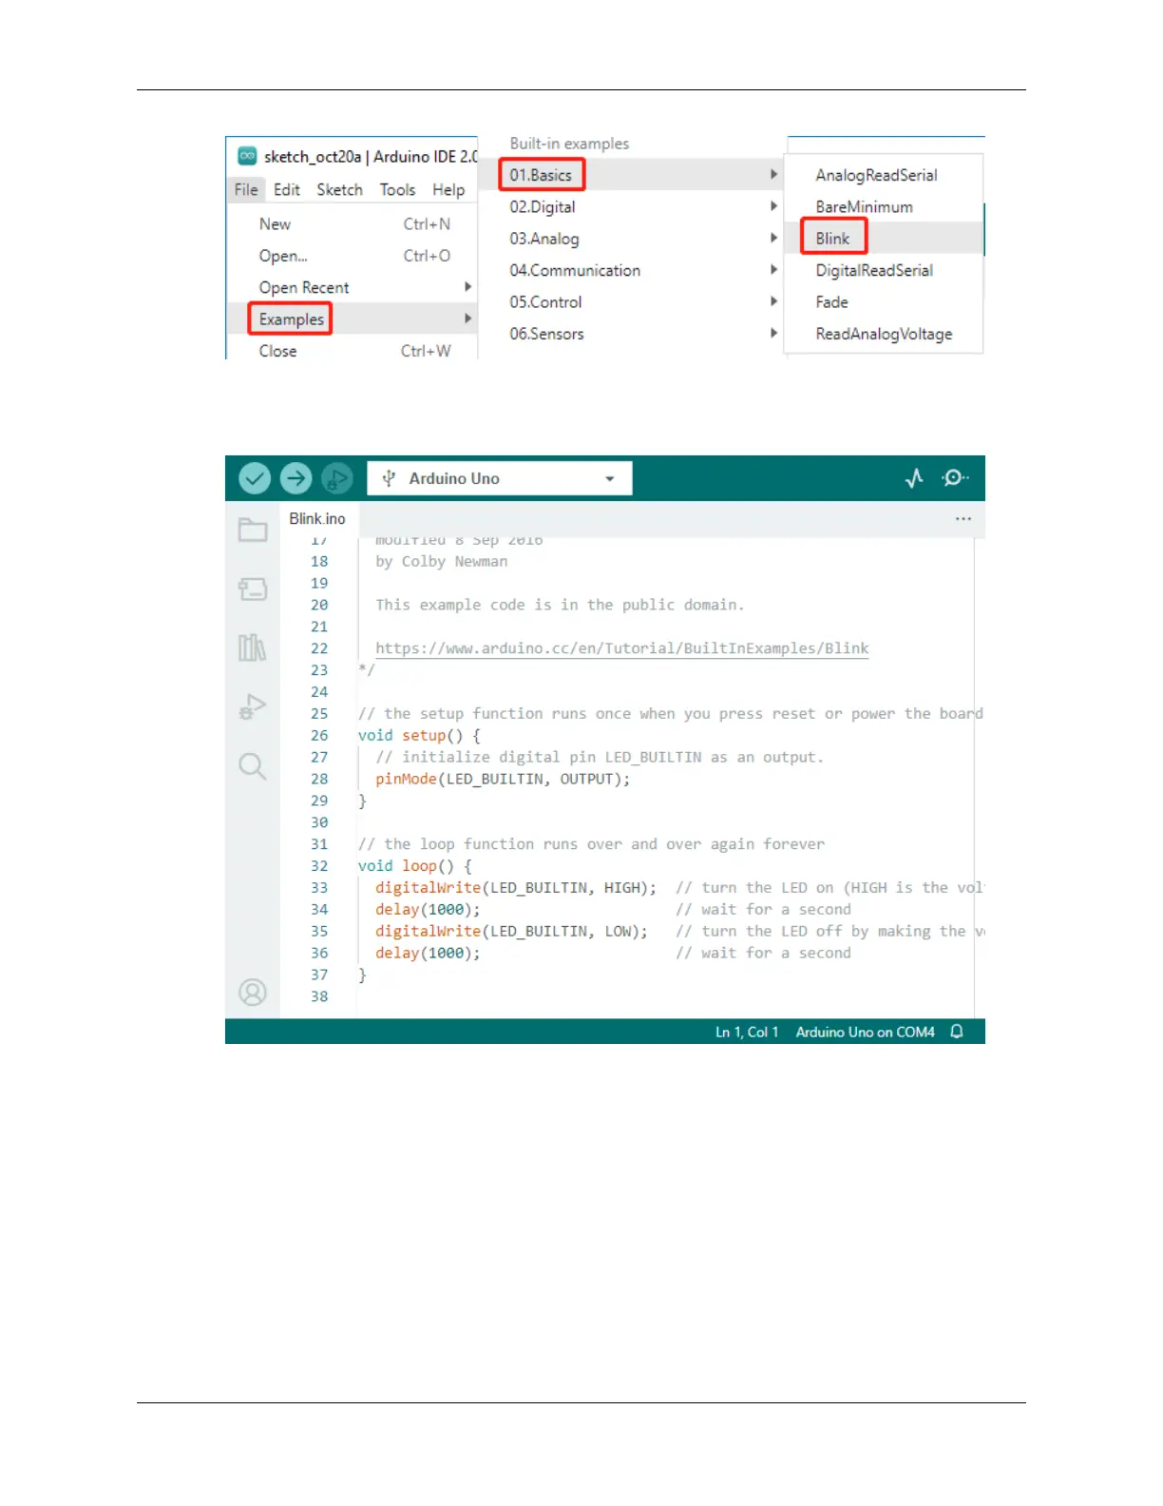
Task: Open the Debug sidebar icon
Action: click(x=253, y=706)
